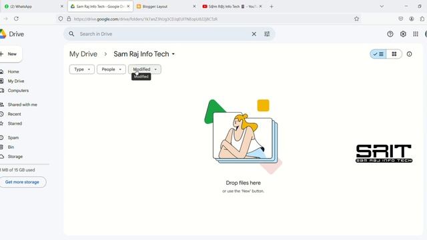Click the New button
Image resolution: width=427 pixels, height=240 pixels.
pos(11,54)
